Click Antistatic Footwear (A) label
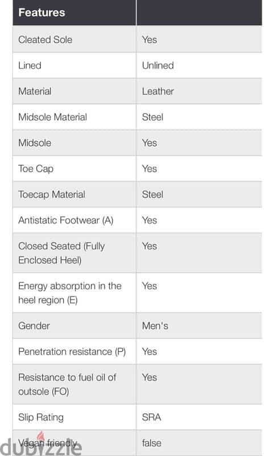The width and height of the screenshot is (274, 456). point(66,221)
